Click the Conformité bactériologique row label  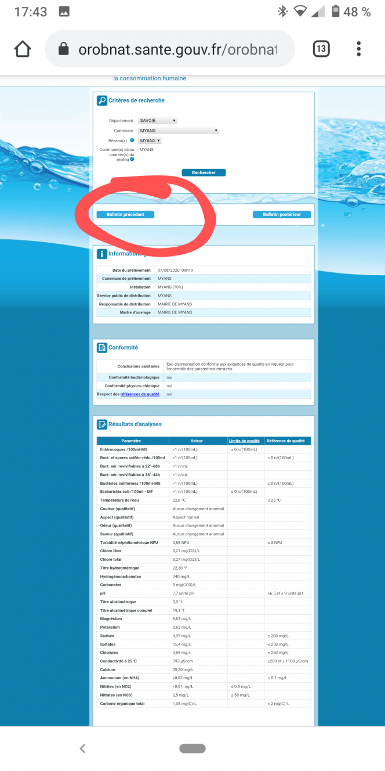tap(133, 377)
